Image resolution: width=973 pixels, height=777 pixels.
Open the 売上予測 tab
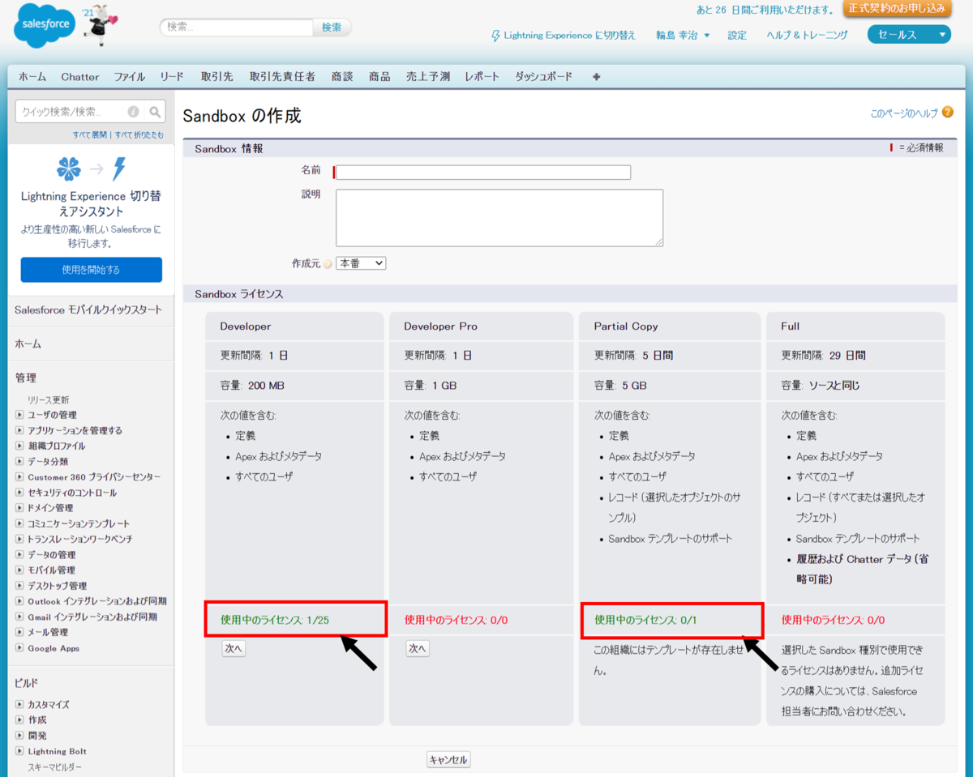click(428, 77)
